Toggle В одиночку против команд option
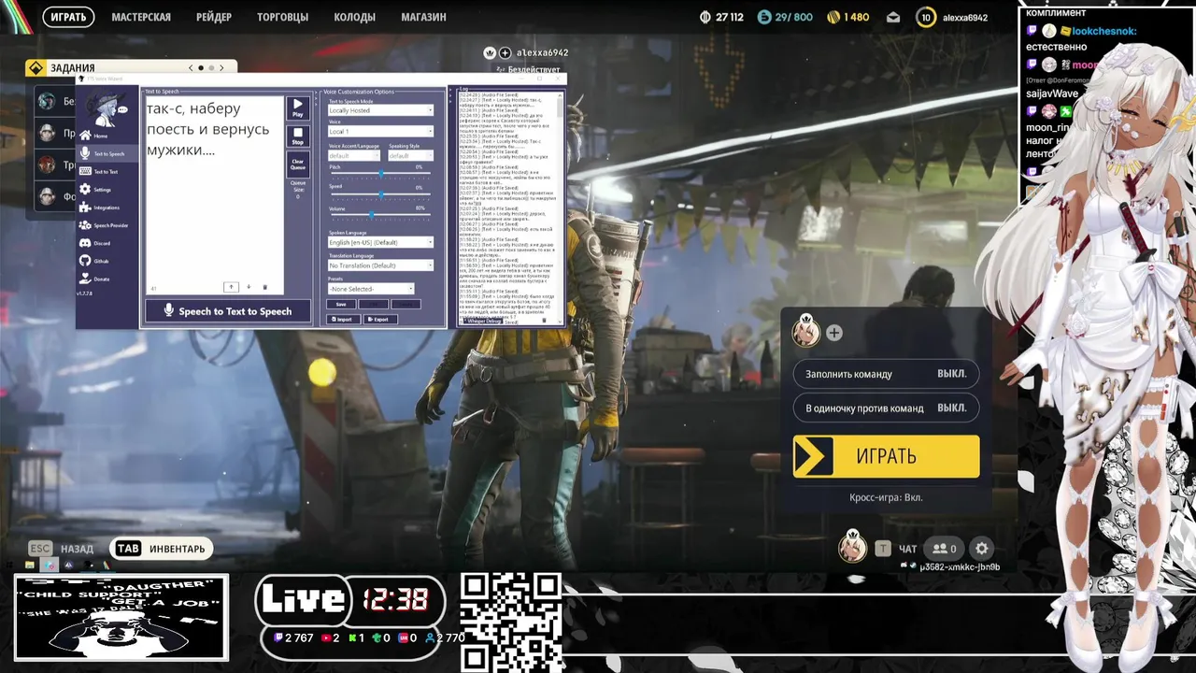 [886, 408]
